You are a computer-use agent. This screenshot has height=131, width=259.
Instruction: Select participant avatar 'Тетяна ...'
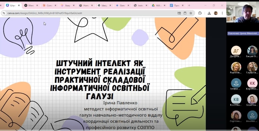tap(236, 83)
